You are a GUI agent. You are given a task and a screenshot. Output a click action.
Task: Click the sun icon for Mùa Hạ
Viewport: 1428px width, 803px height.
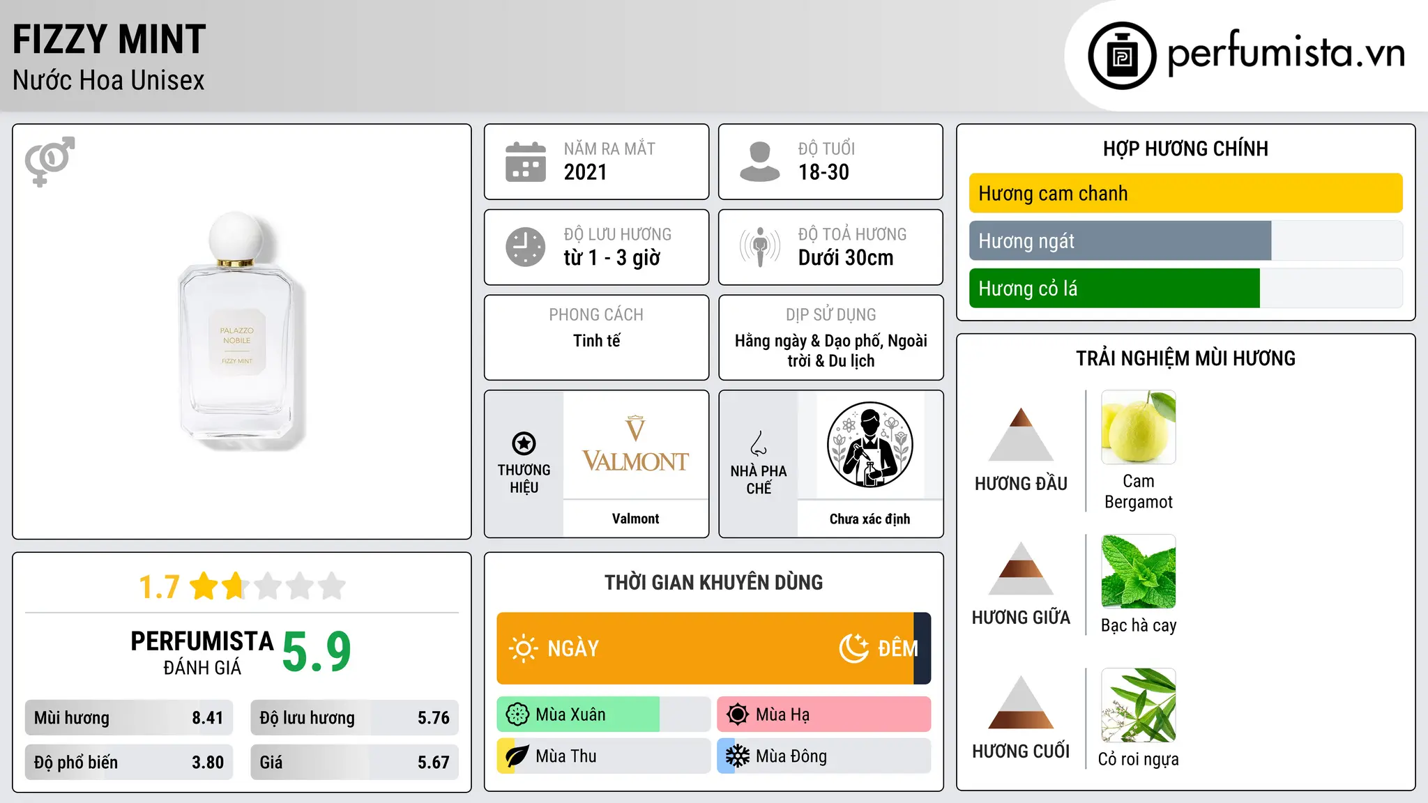(738, 714)
